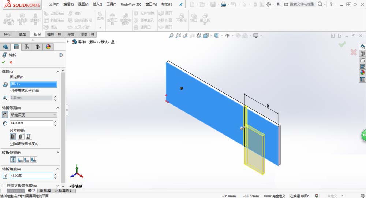Switch to the PropertyManager tab icon

[16, 47]
